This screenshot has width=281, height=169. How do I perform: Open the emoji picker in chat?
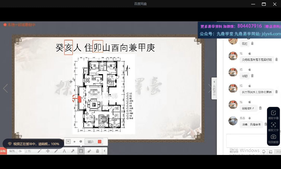point(264,152)
